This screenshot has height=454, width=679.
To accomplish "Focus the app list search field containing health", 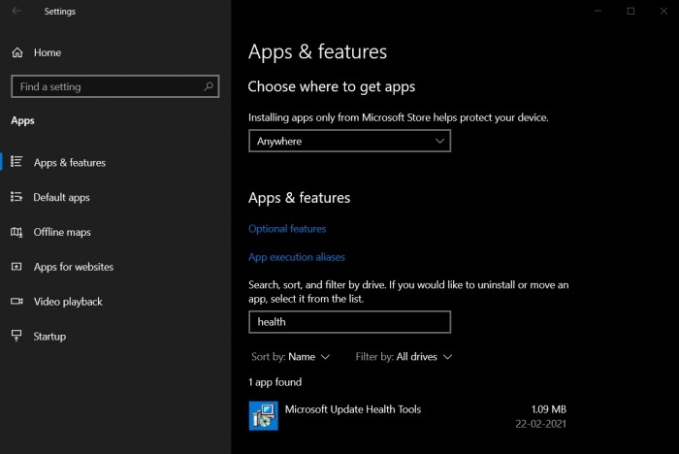I will (x=349, y=322).
